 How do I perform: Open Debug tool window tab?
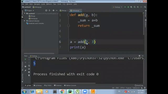click(38, 85)
